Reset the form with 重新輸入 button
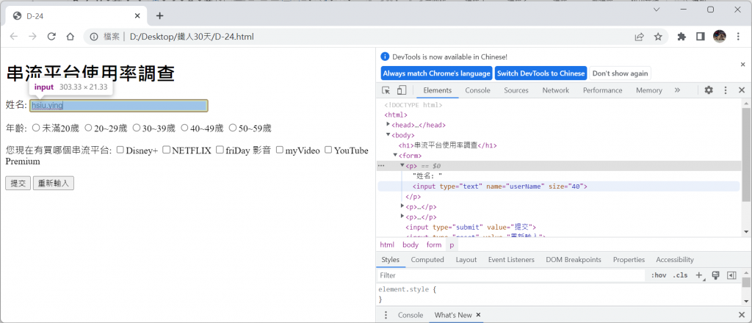 coord(53,183)
